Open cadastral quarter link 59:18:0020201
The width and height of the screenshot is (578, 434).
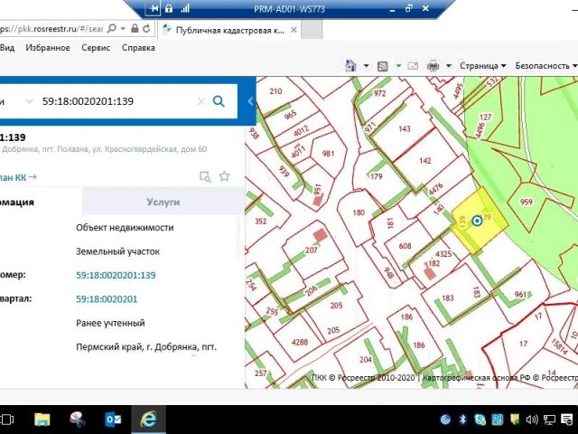pos(107,299)
